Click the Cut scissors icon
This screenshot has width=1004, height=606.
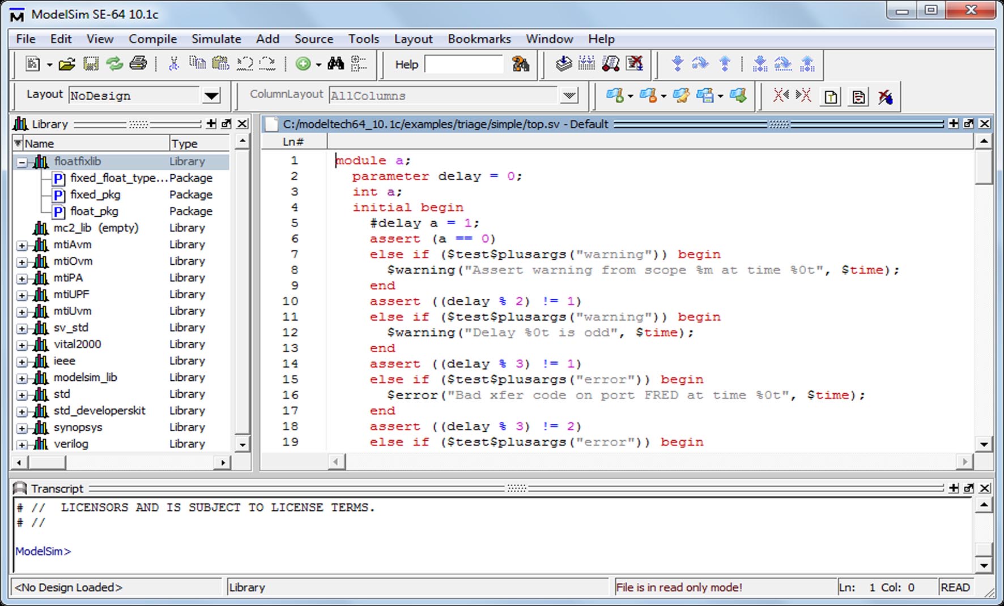tap(174, 63)
